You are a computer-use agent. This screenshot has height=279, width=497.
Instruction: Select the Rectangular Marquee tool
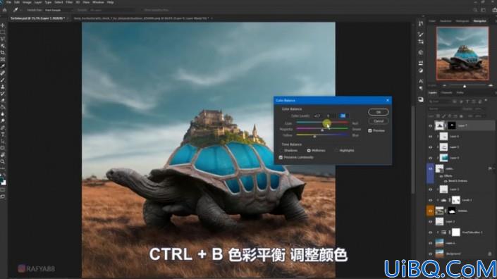[x=3, y=32]
